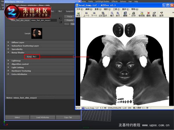Click the ACDSee title bar application icon
The width and height of the screenshot is (174, 130).
point(77,5)
